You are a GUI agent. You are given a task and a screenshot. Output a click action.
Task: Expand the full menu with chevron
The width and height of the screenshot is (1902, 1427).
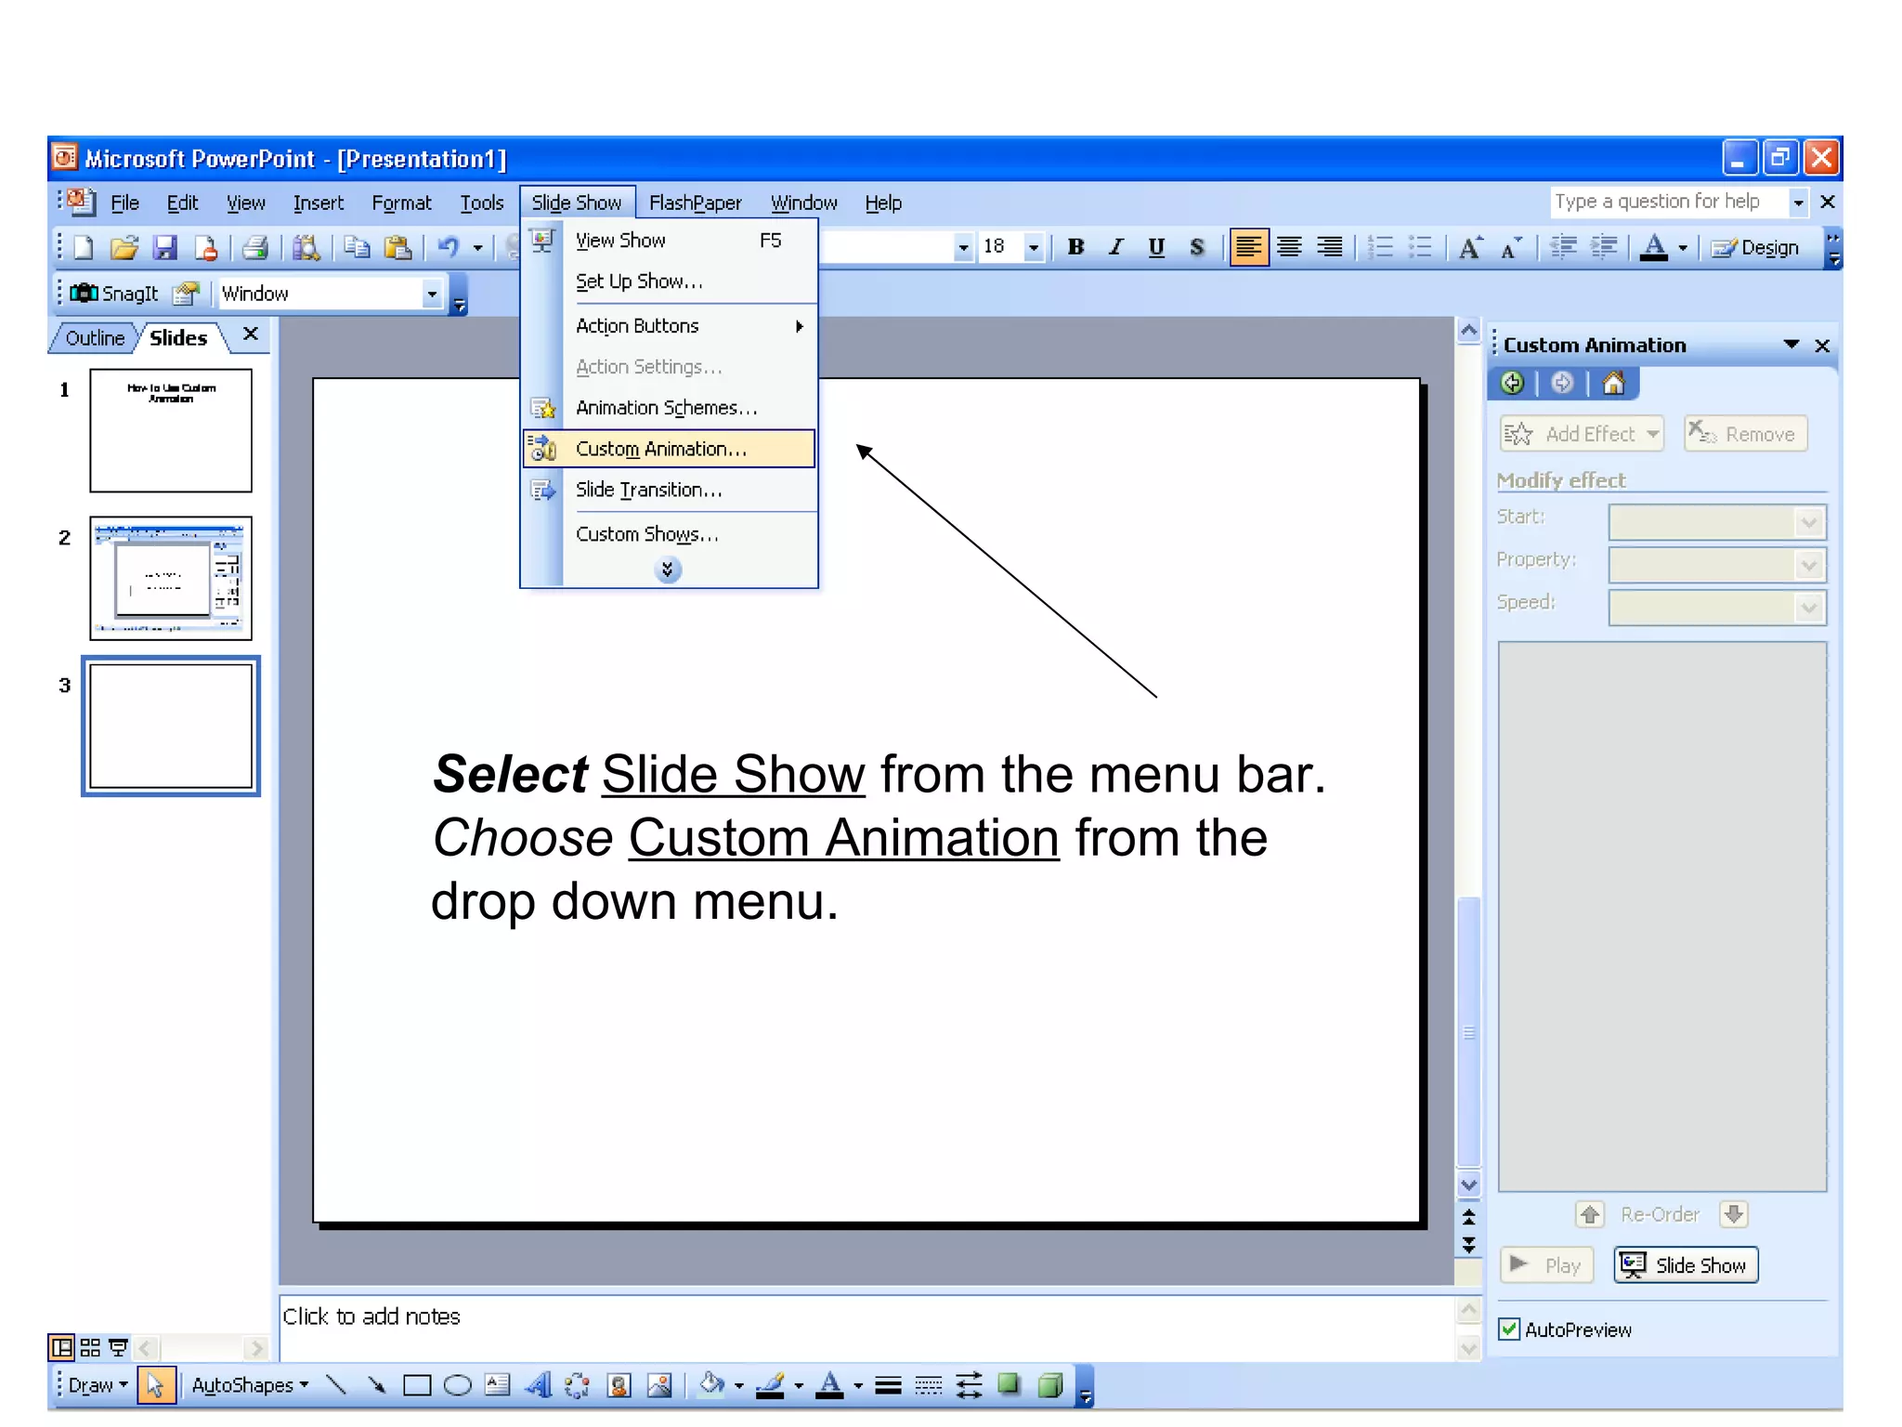[667, 569]
